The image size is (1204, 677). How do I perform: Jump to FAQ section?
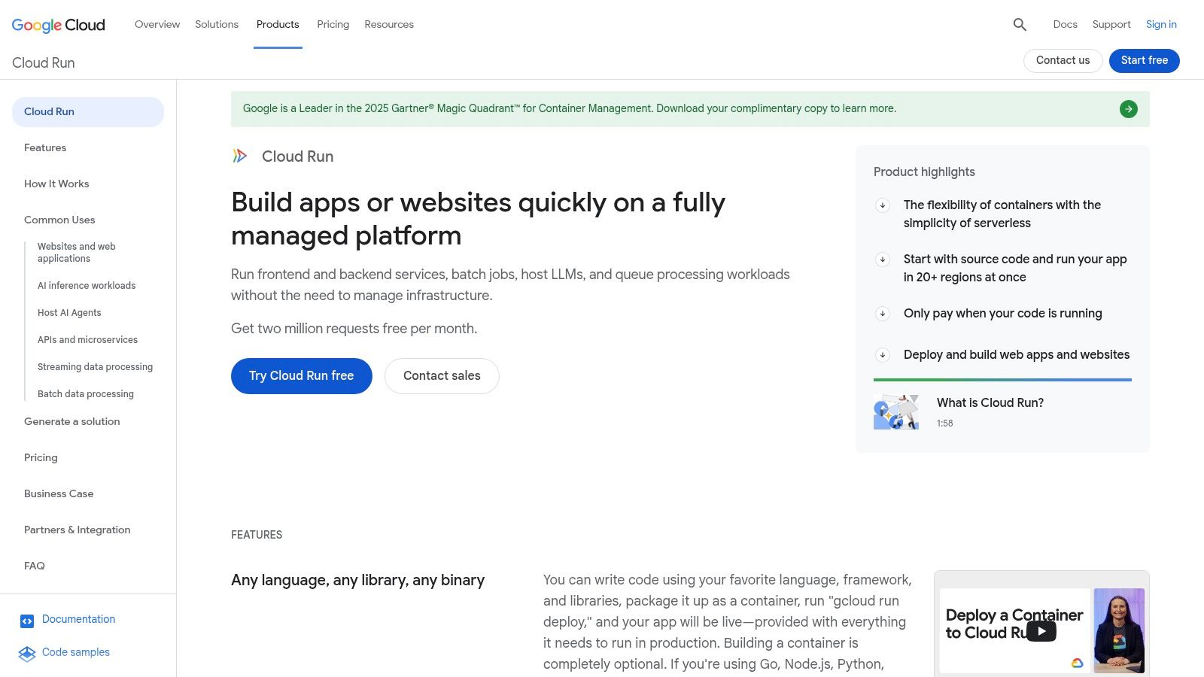point(35,566)
